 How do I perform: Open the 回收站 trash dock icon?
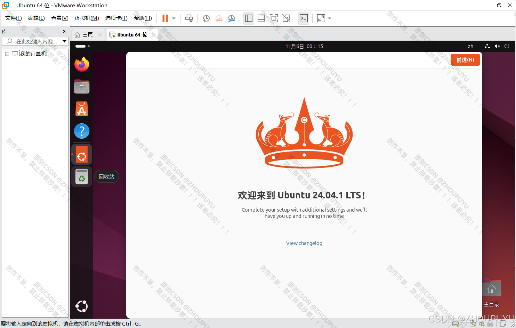coord(82,177)
